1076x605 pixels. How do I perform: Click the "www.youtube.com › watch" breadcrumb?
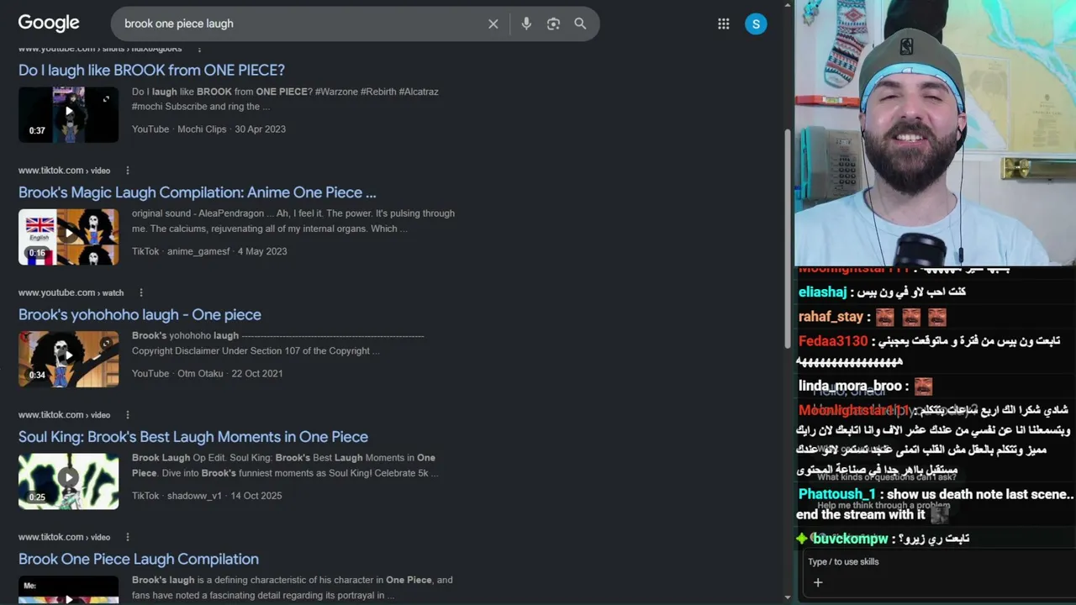(71, 292)
